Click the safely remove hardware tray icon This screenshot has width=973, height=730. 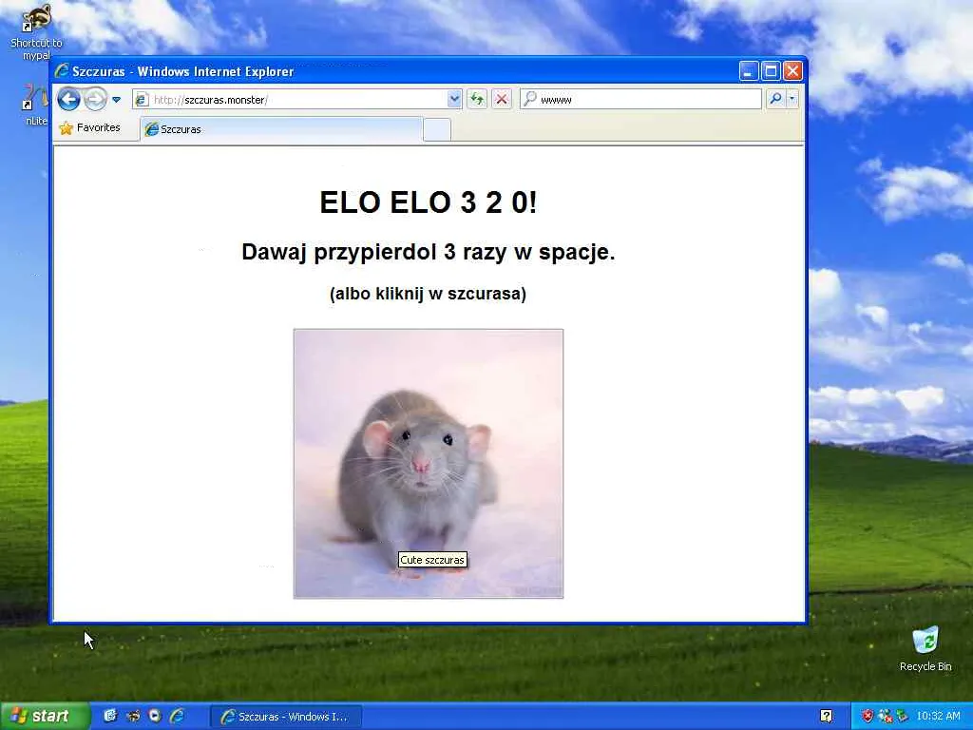[x=902, y=717]
